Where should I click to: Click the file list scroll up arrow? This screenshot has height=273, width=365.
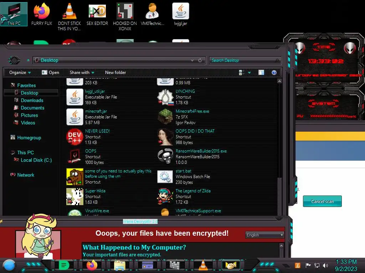pyautogui.click(x=279, y=81)
